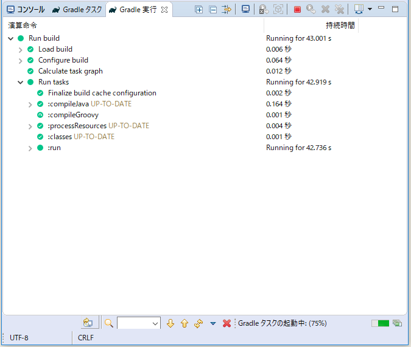The height and width of the screenshot is (347, 411).
Task: Click the CRLF line ending entry
Action: [x=86, y=338]
